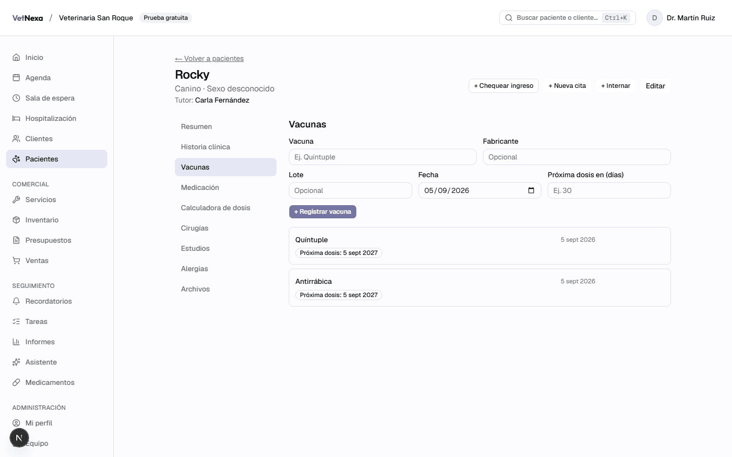Focus the Vacuna name input field
Viewport: 732px width, 457px height.
(x=383, y=157)
